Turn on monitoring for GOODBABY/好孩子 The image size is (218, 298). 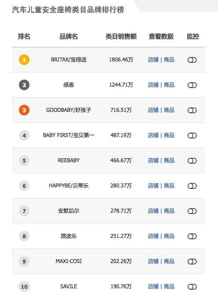192,110
